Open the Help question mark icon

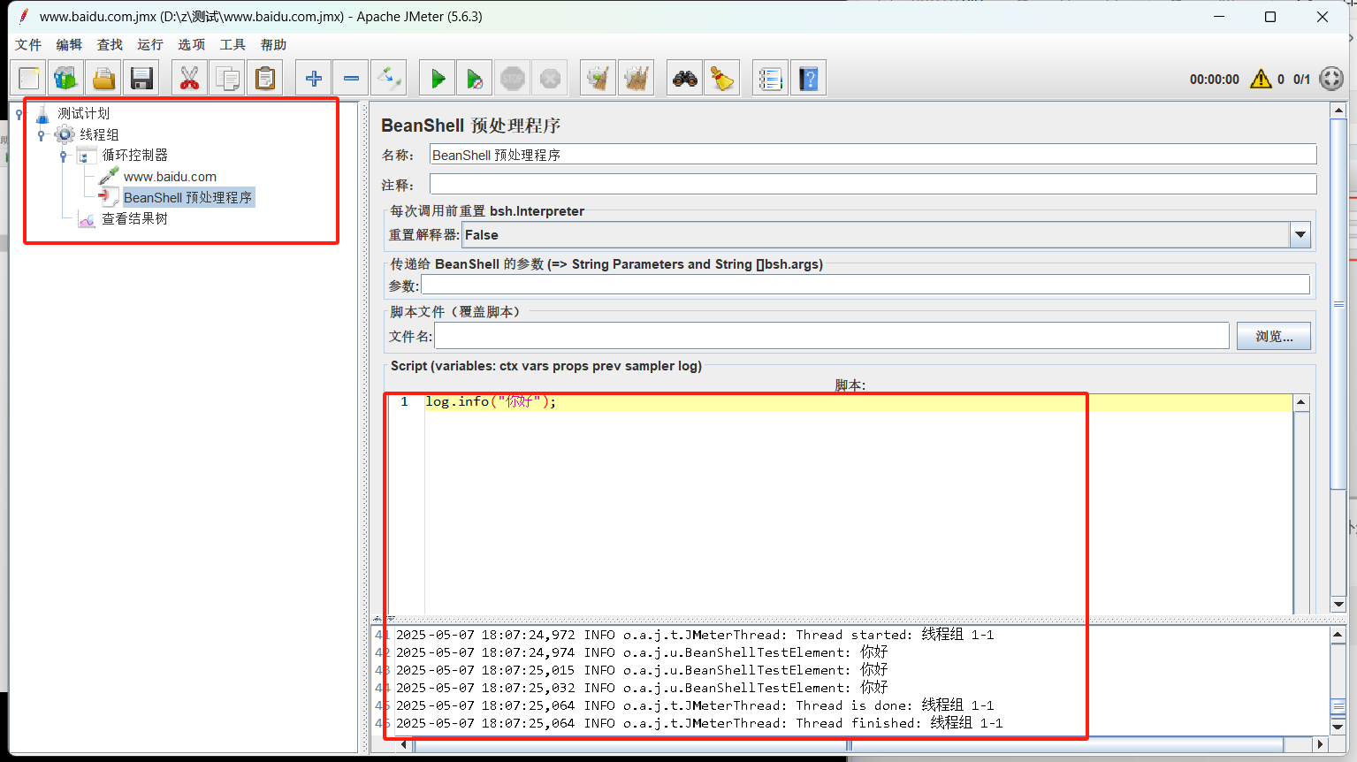(808, 79)
